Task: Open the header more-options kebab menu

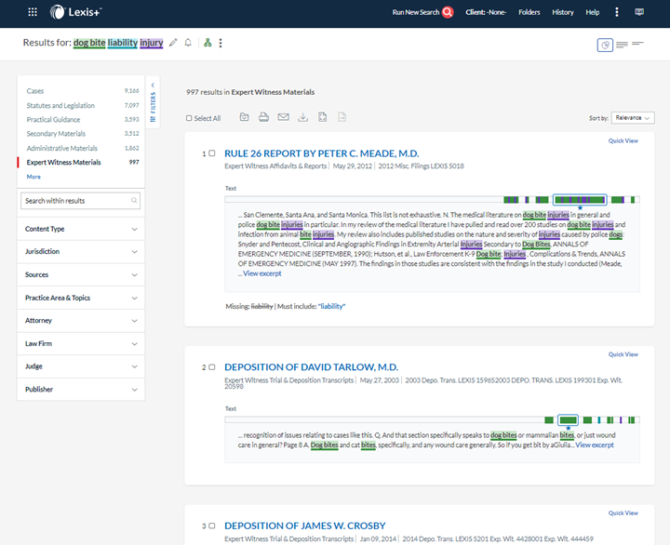Action: [616, 12]
